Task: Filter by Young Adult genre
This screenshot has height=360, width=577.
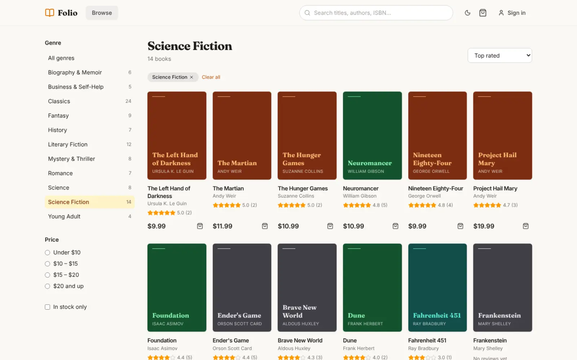Action: [89, 216]
